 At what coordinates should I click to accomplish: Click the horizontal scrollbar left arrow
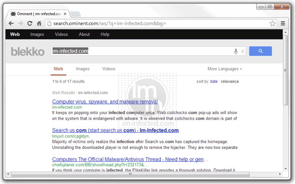8,174
